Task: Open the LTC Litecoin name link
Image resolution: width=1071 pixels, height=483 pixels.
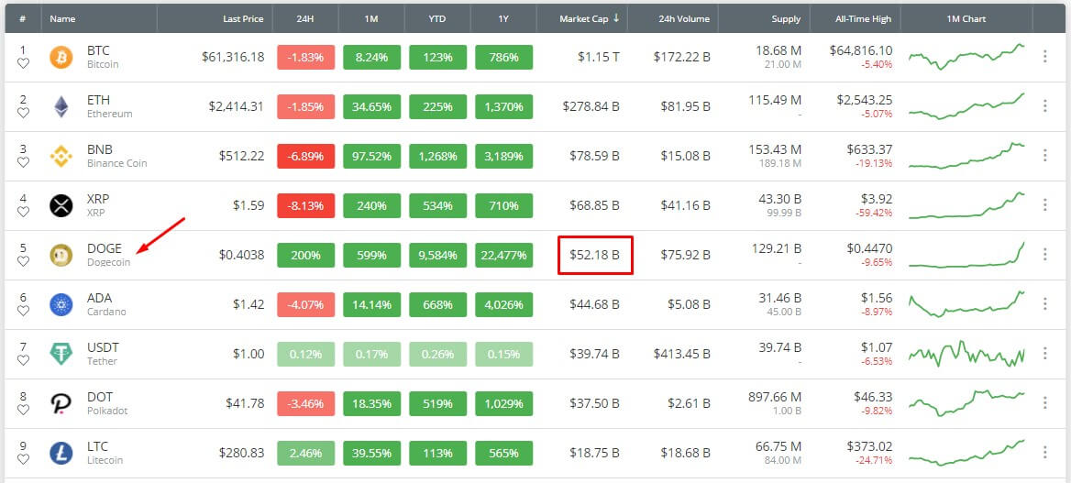Action: (105, 453)
